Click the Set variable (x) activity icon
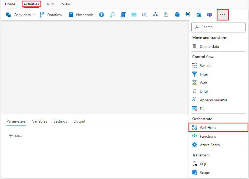This screenshot has height=179, width=249. (144, 15)
